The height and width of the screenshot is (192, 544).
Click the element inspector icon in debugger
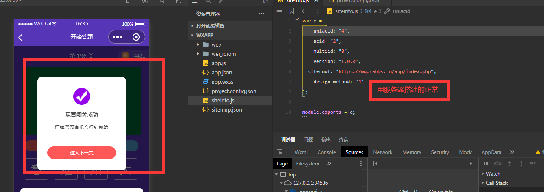pos(279,152)
